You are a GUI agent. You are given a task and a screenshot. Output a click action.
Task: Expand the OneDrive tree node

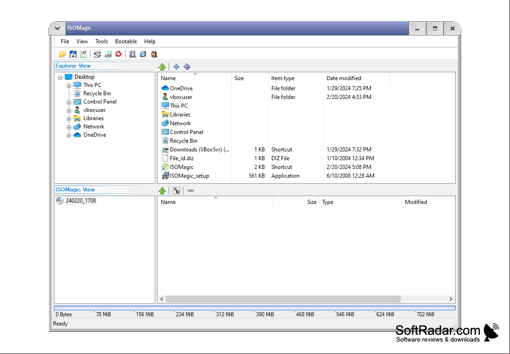(x=69, y=135)
